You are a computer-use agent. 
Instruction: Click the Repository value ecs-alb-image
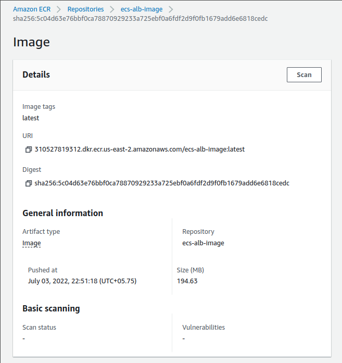click(203, 243)
